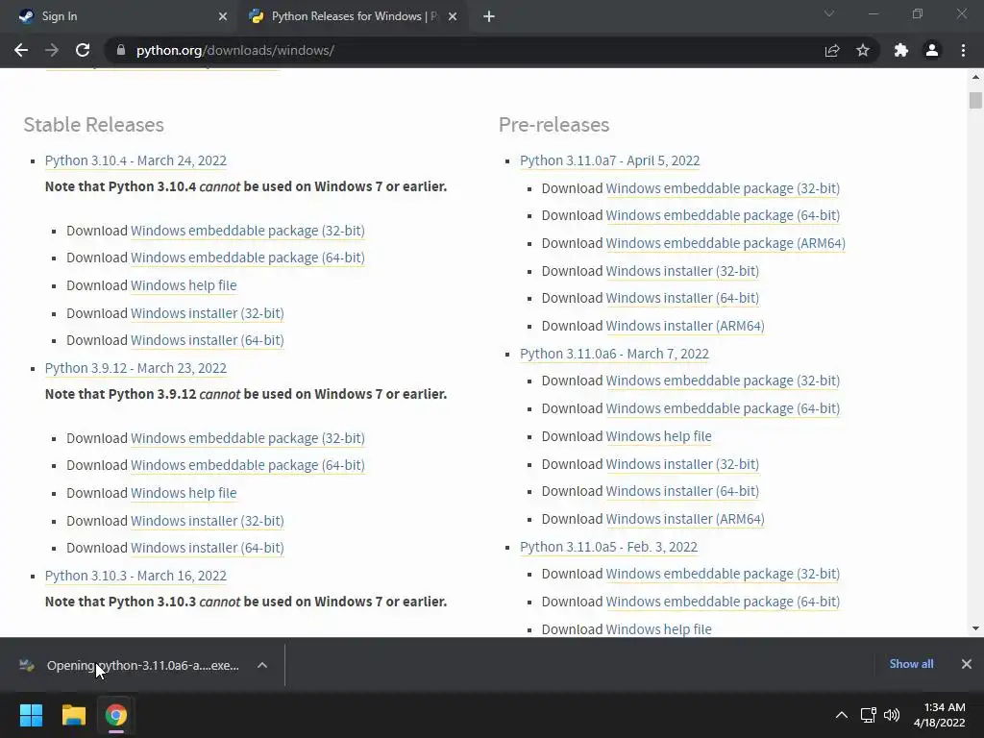This screenshot has width=984, height=738.
Task: Download 3.11.0a7 Windows installer (32-bit)
Action: (682, 271)
